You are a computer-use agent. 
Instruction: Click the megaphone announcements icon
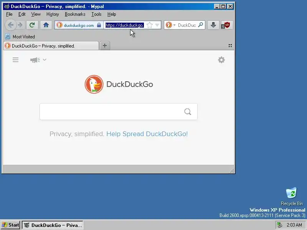click(x=35, y=60)
